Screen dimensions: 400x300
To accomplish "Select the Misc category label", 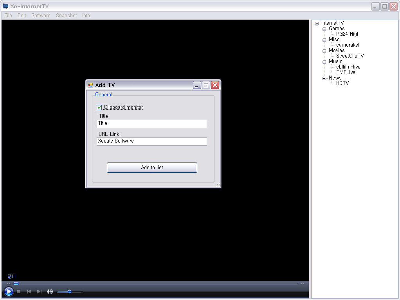I will pyautogui.click(x=334, y=40).
